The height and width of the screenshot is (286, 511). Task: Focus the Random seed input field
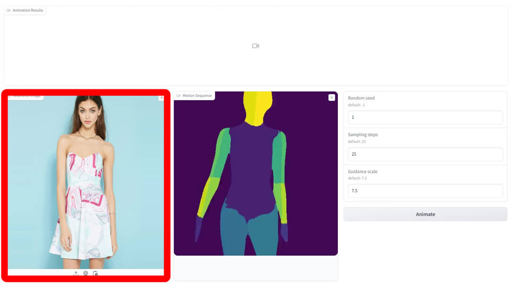[x=425, y=117]
